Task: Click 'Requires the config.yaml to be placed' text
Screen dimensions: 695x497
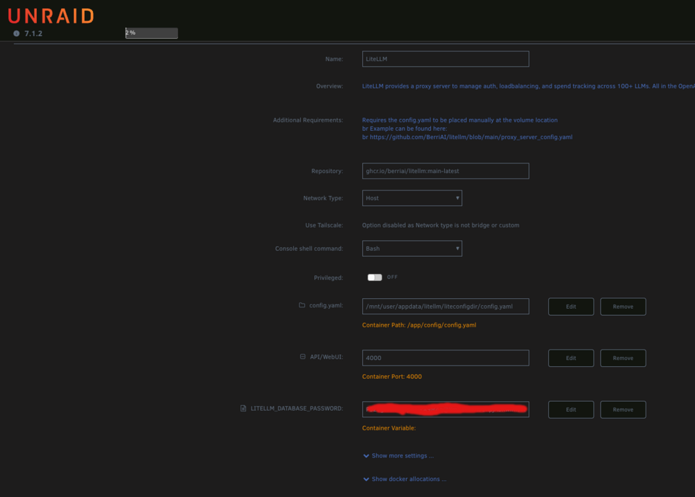Action: 459,120
